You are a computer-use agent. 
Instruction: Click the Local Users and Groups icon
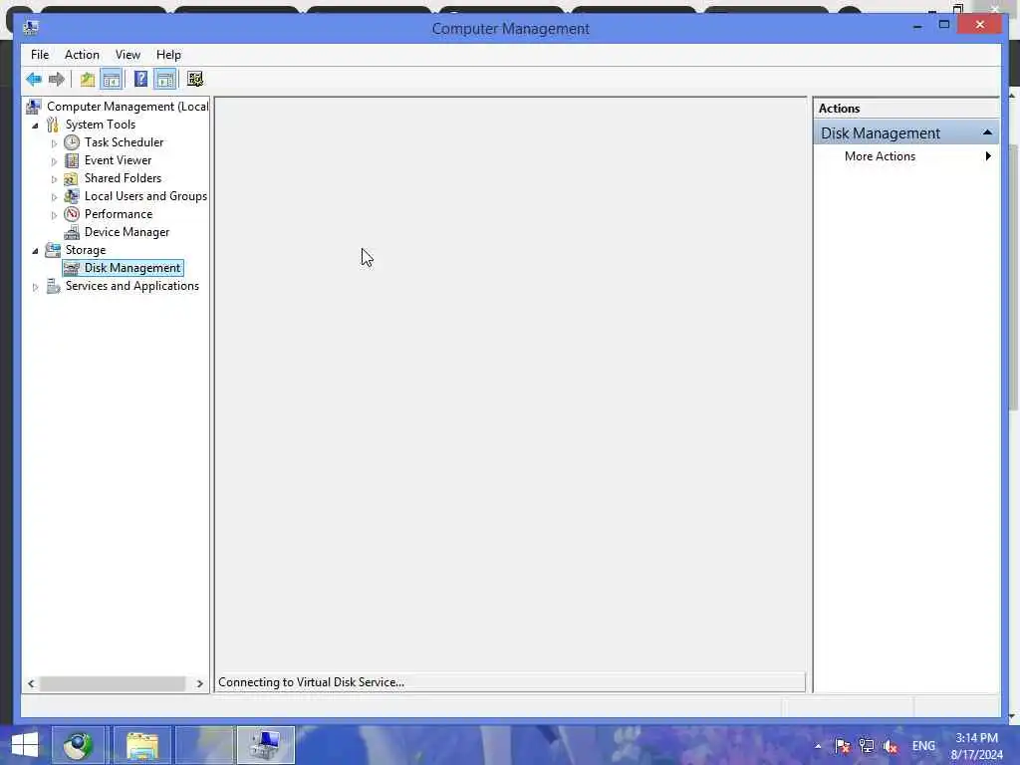click(72, 196)
